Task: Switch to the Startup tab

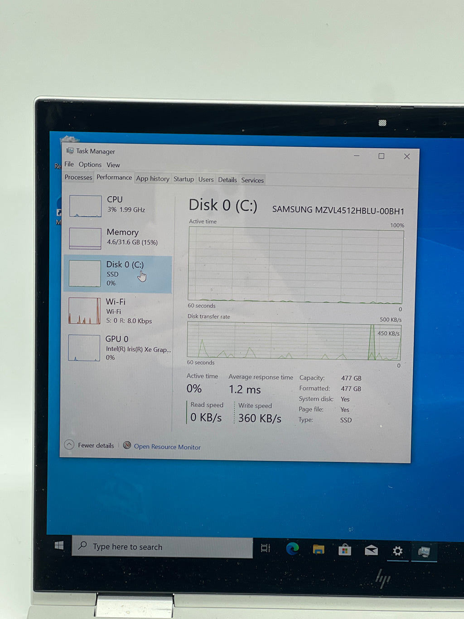Action: 184,179
